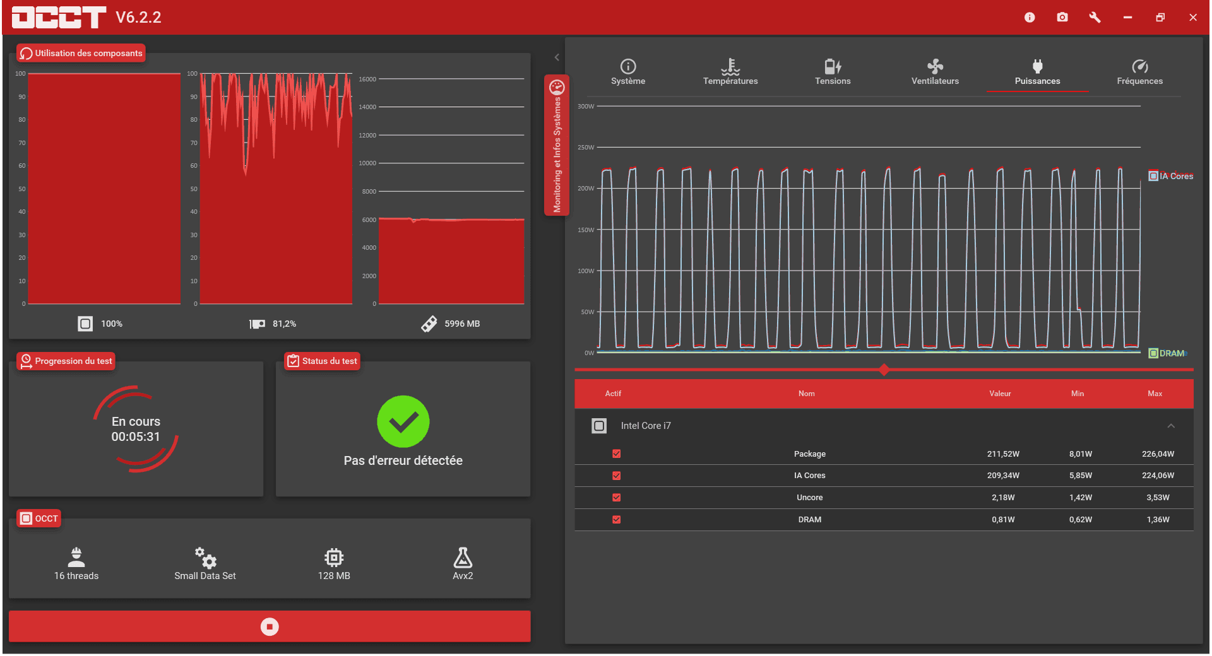Click the red diamond splitter handle

point(884,370)
